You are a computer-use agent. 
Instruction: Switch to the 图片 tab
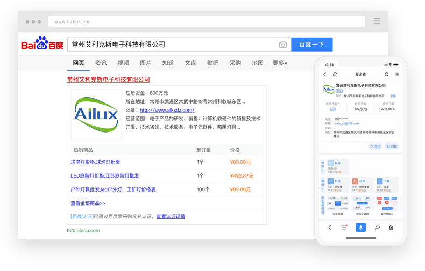(145, 63)
